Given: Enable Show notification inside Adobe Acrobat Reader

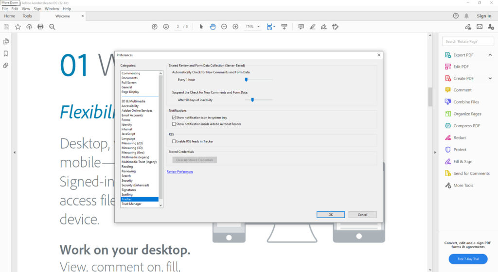Looking at the screenshot, I should pos(174,124).
